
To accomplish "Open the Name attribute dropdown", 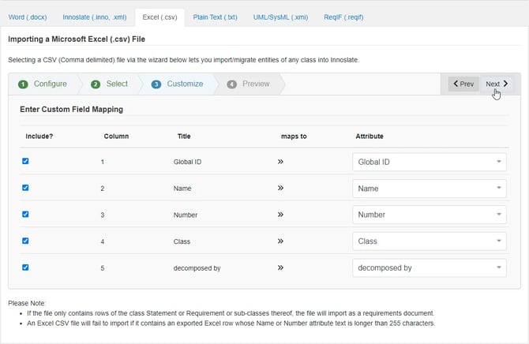I will pos(430,189).
